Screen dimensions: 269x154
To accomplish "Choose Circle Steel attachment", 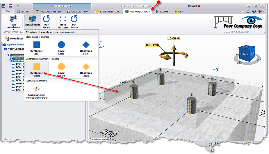I will click(61, 48).
